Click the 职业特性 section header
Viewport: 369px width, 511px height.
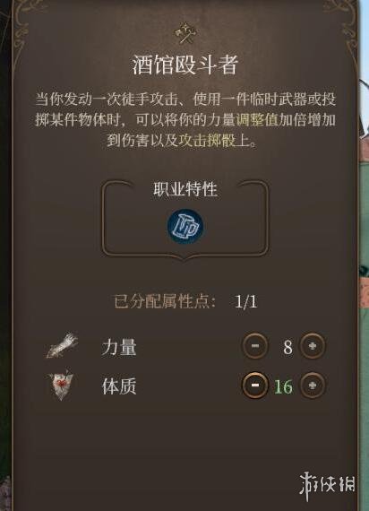click(185, 189)
